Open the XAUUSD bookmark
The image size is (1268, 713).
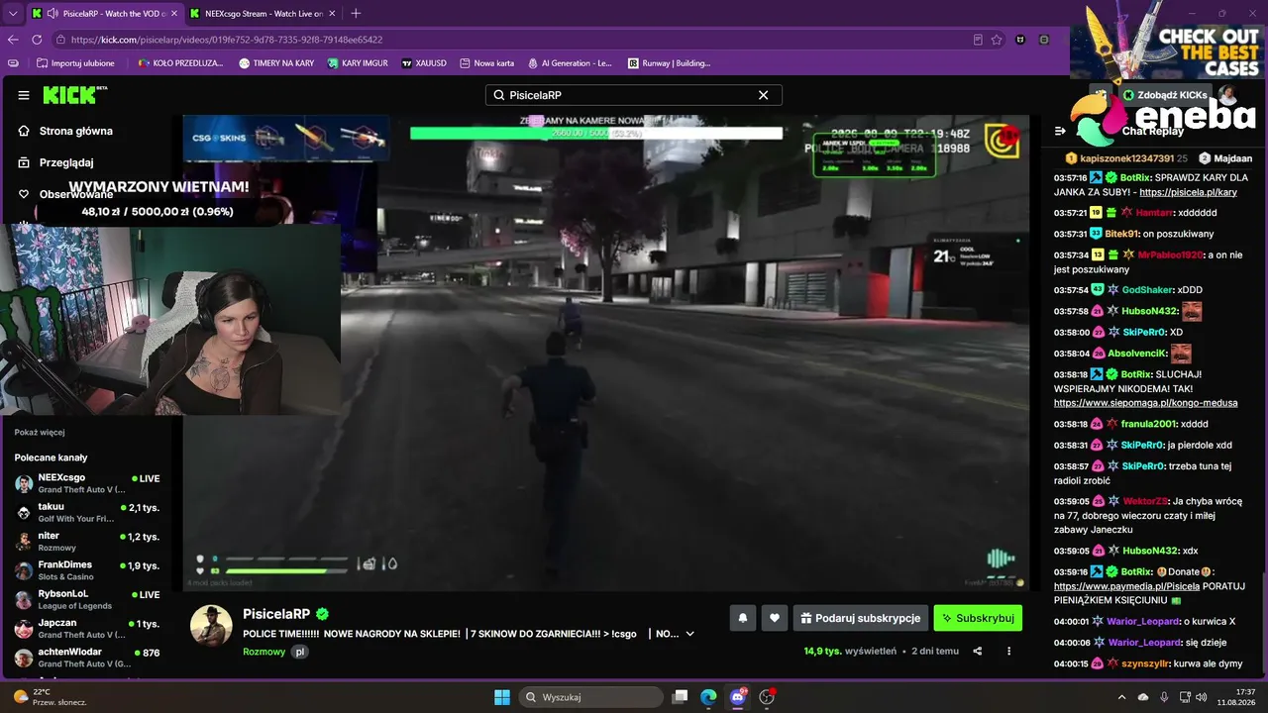pos(424,63)
